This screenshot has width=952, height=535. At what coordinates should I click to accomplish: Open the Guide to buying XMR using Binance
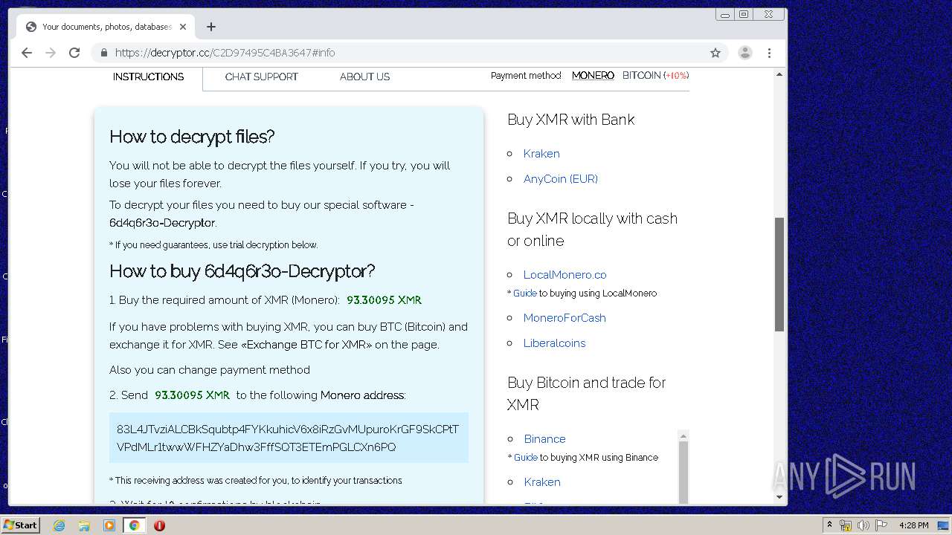[525, 458]
